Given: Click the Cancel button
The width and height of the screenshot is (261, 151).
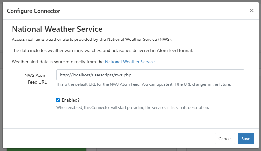Looking at the screenshot, I should click(x=225, y=138).
